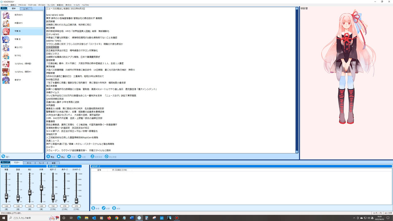The image size is (393, 221).
Task: Click the 長ポーズ long pause slider handle
Action: click(x=65, y=198)
